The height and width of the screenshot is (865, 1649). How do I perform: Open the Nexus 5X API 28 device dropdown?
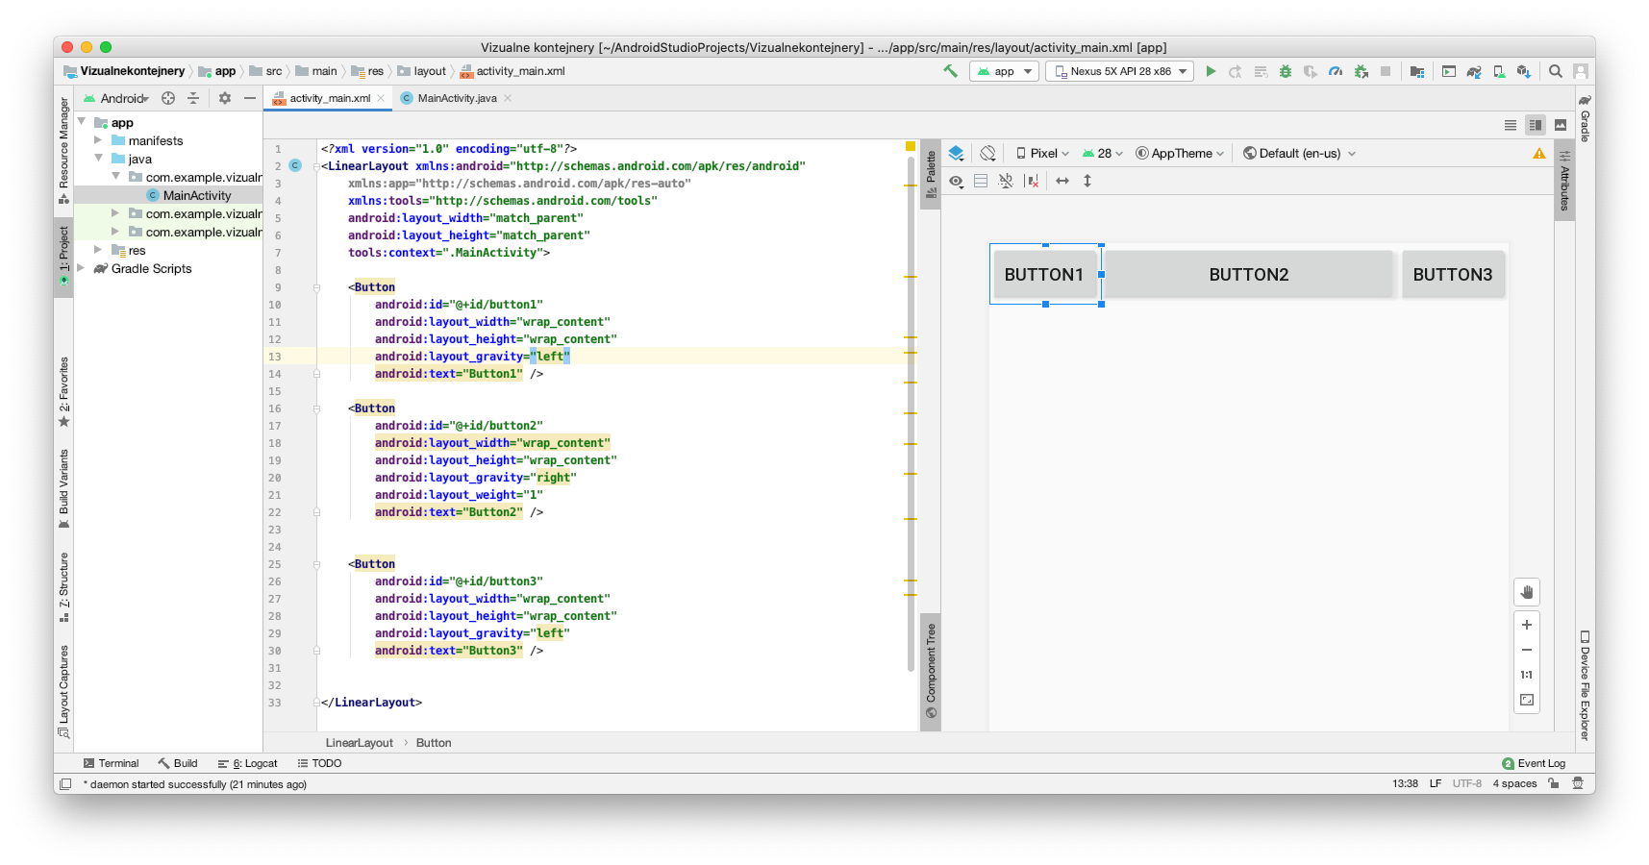click(1119, 71)
